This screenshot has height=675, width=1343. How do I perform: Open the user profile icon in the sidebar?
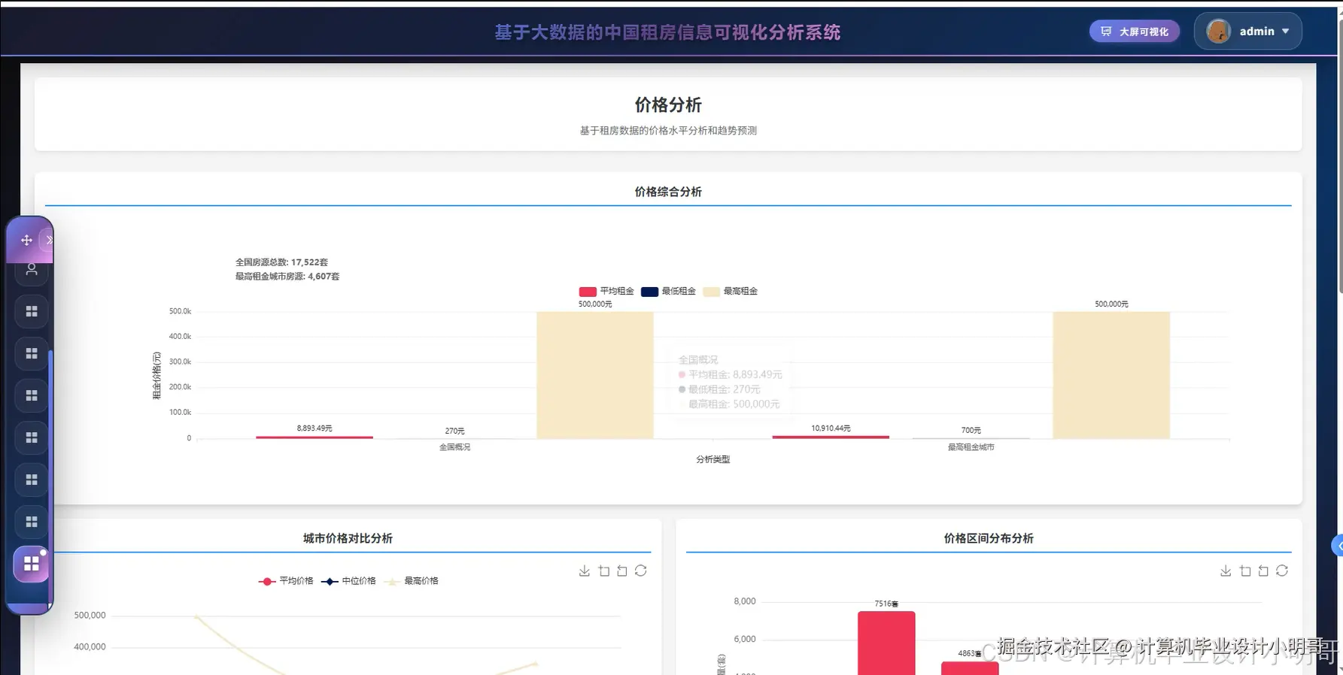[32, 269]
